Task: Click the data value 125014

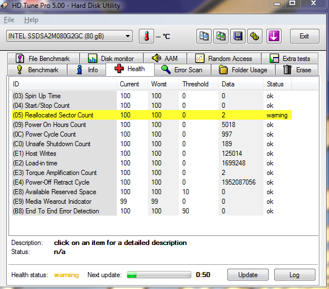Action: point(232,154)
